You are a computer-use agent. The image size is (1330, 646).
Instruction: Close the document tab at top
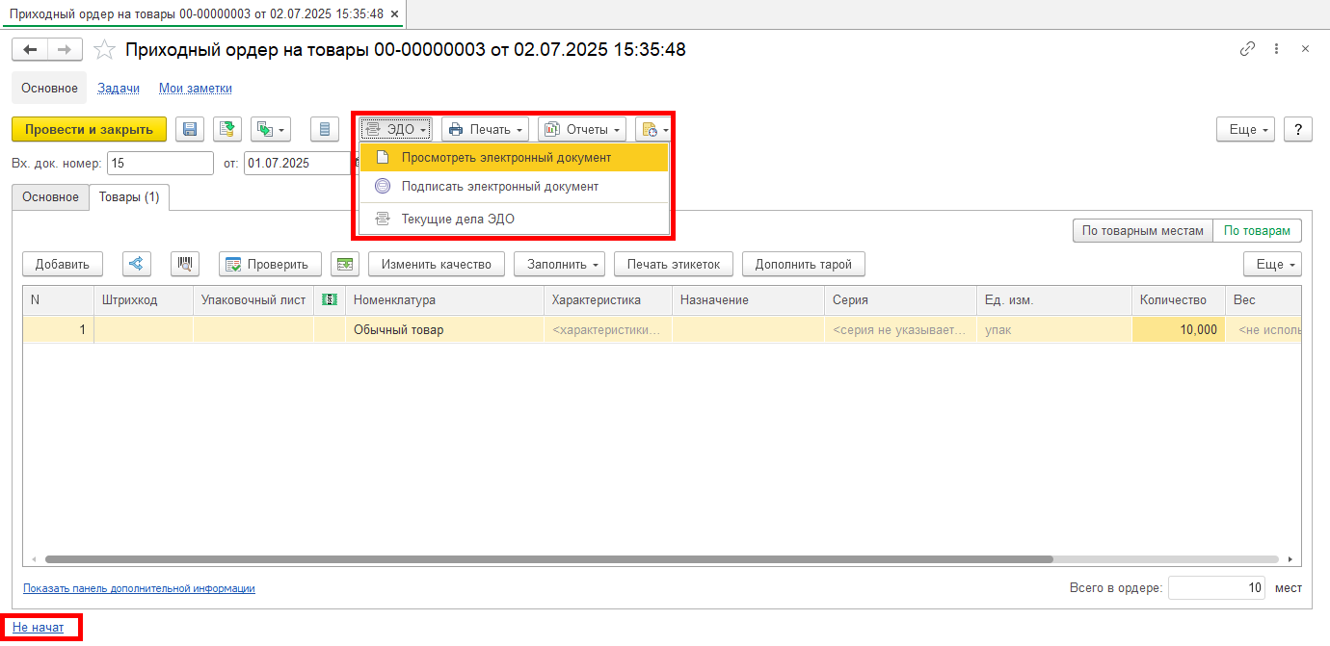pyautogui.click(x=394, y=14)
